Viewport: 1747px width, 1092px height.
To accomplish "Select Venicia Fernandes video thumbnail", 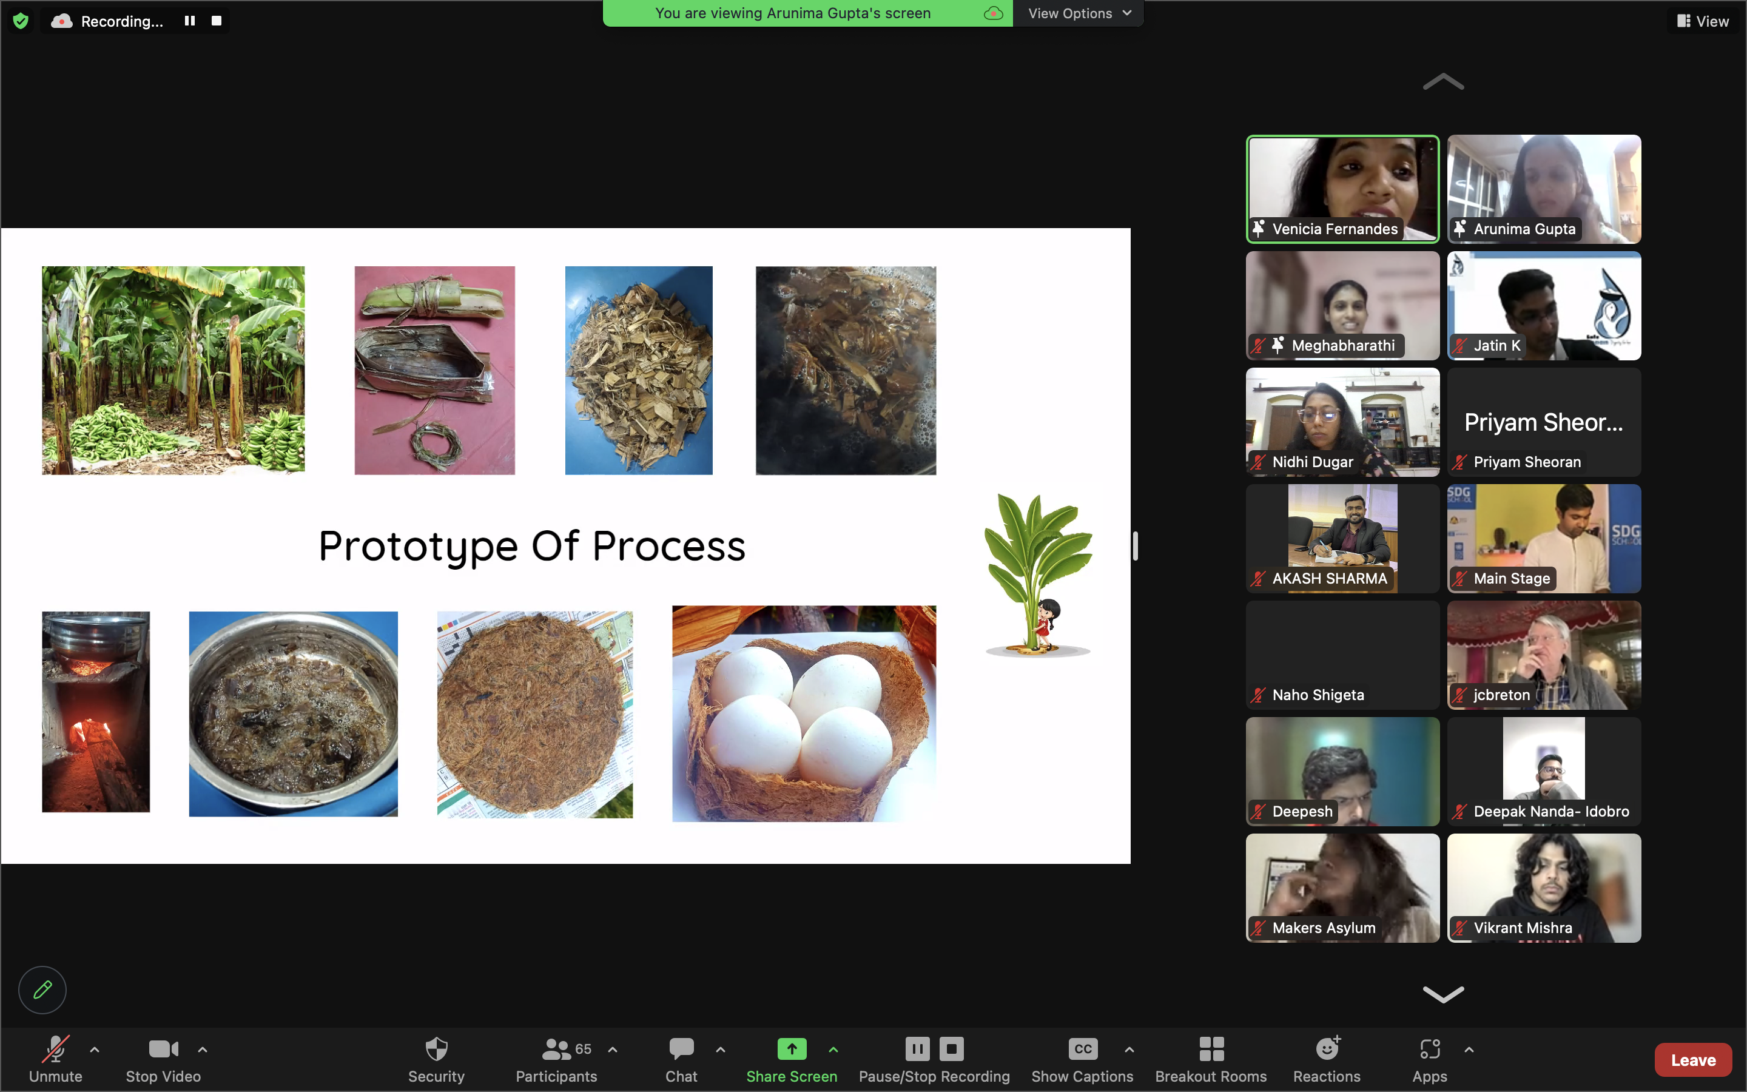I will click(x=1342, y=189).
